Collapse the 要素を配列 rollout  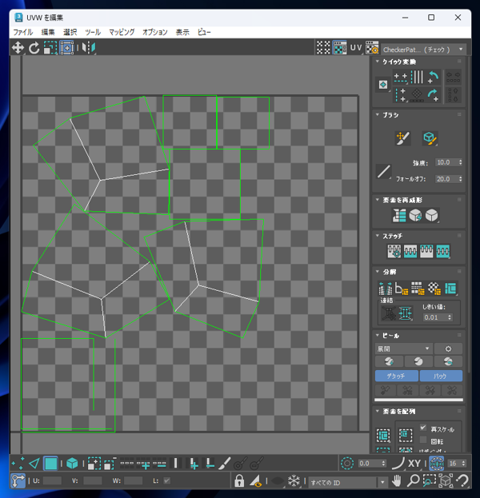[x=378, y=411]
